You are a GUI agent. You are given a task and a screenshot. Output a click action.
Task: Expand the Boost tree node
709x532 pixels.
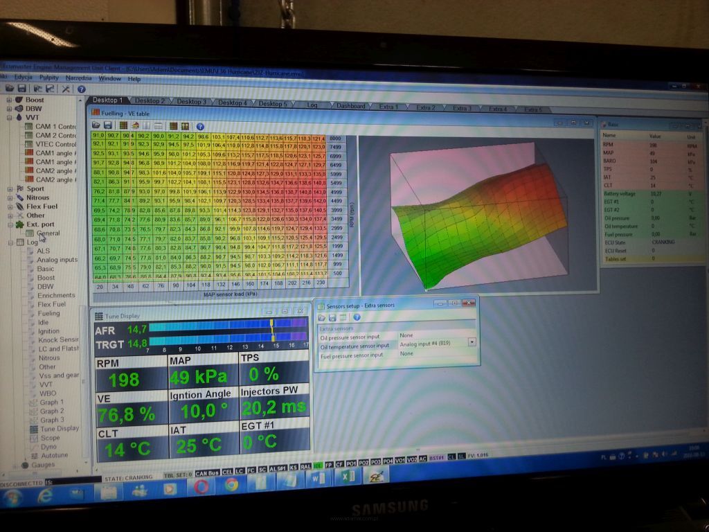point(9,100)
